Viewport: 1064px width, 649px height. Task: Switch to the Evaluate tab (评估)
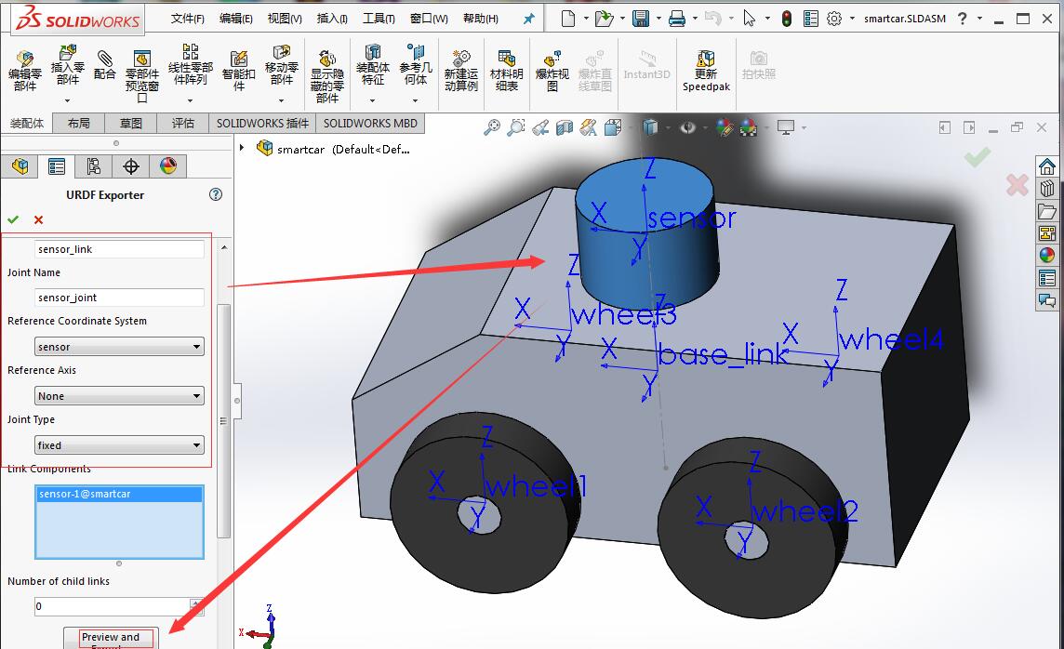(182, 123)
